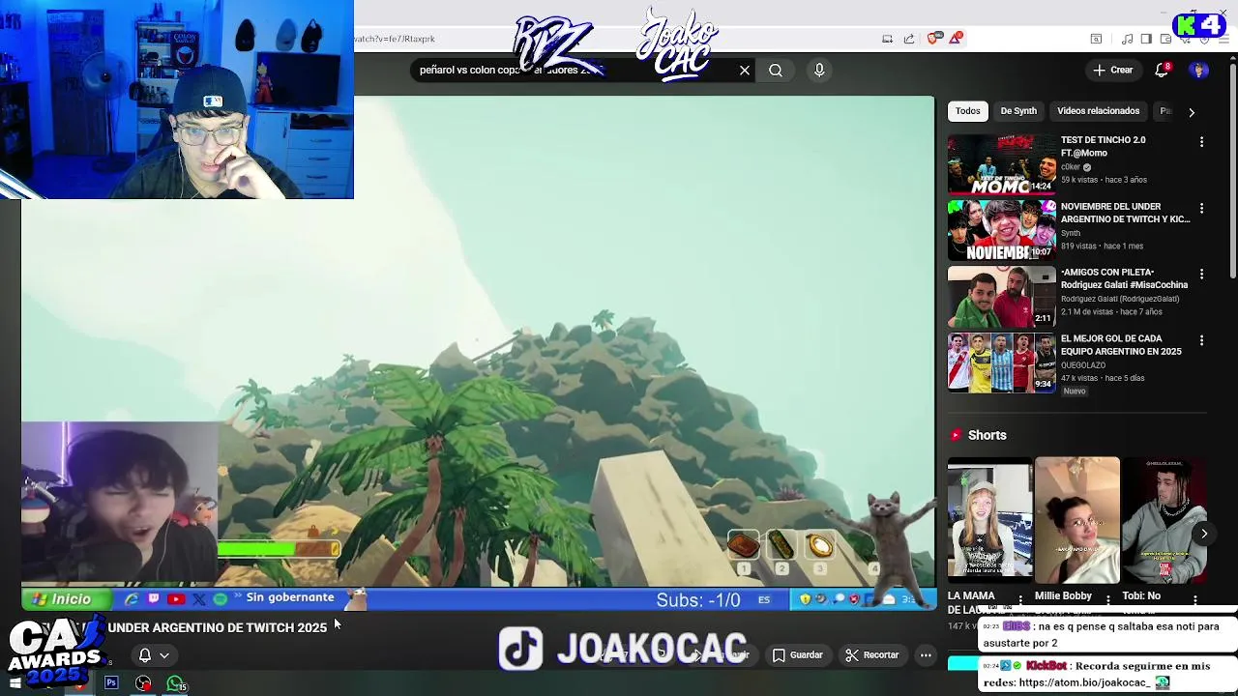Open AMIGOS CON PILETA video thumbnail
Image resolution: width=1238 pixels, height=696 pixels.
pos(1002,297)
